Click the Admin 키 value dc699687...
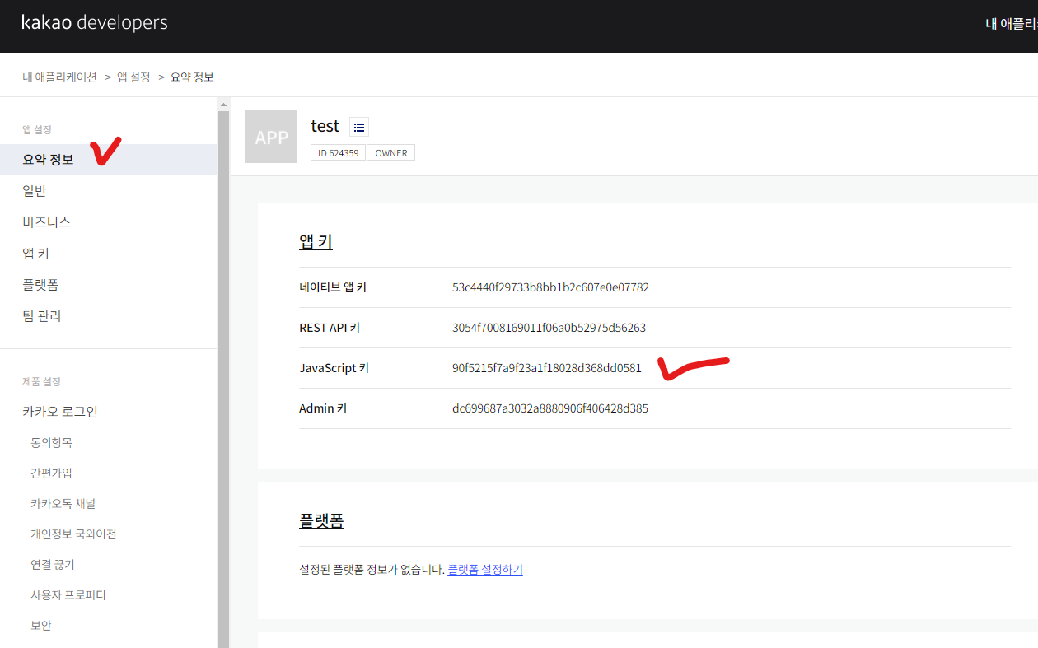The height and width of the screenshot is (648, 1038). pyautogui.click(x=550, y=408)
